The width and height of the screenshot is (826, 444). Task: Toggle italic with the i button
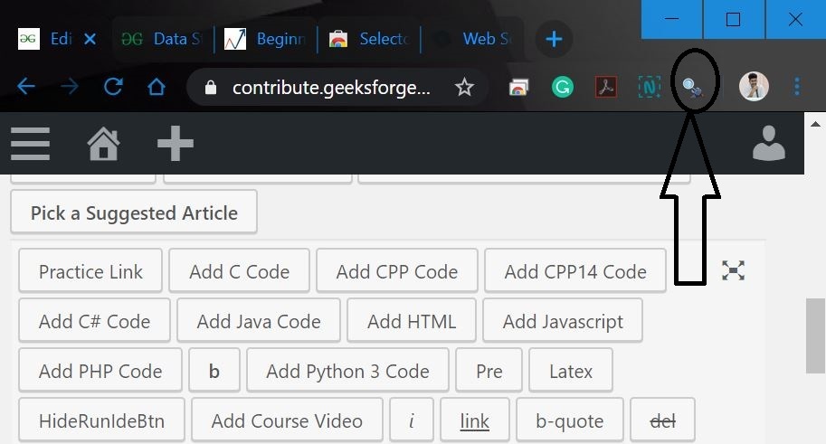tap(412, 421)
